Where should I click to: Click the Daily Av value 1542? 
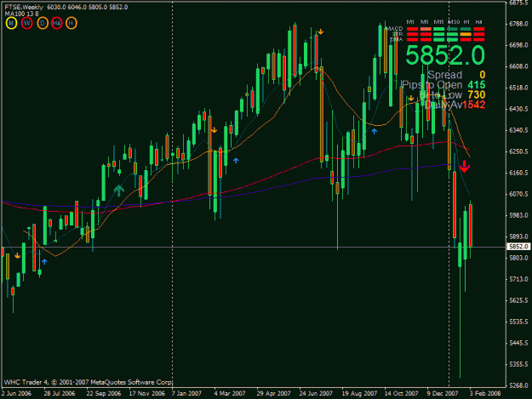473,105
